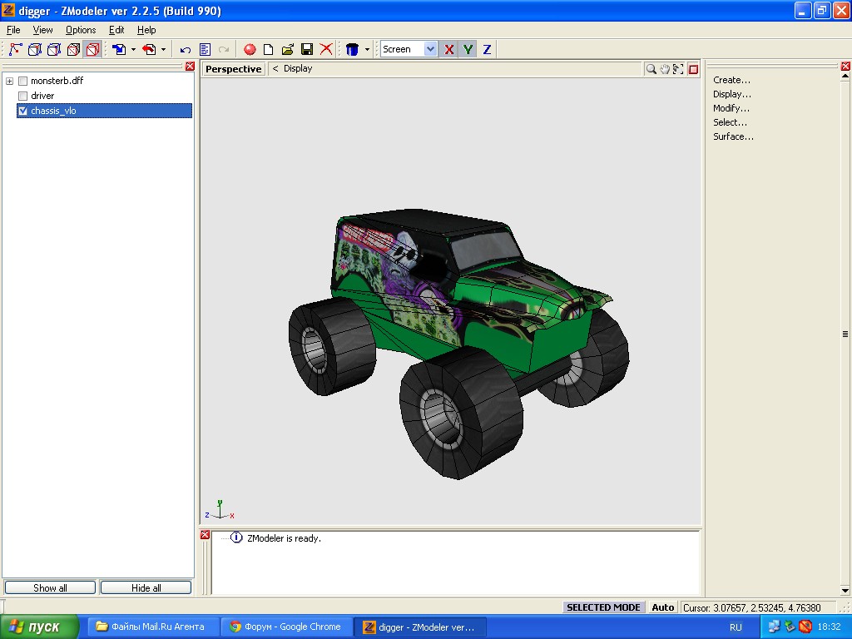The image size is (852, 639).
Task: Open the Help menu
Action: pyautogui.click(x=146, y=30)
